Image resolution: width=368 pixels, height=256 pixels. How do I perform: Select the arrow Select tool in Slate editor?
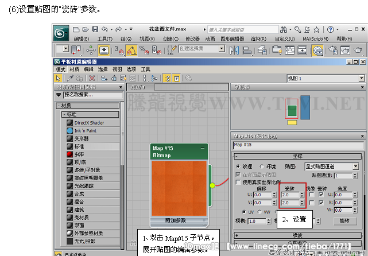pos(58,78)
